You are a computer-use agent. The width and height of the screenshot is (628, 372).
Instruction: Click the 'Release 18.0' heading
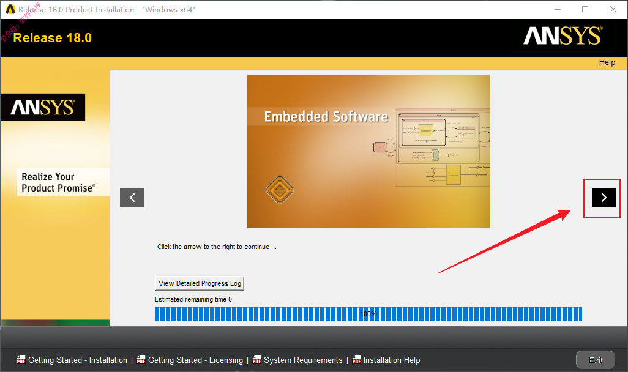[53, 38]
